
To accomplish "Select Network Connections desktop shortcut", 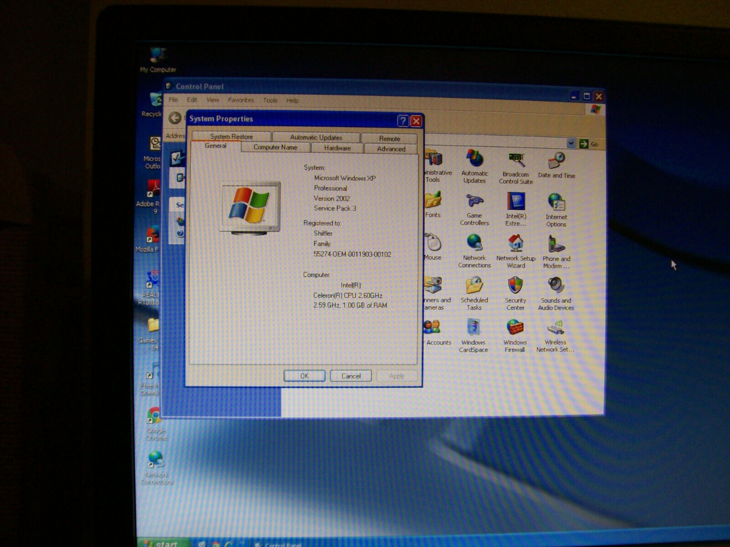I will pyautogui.click(x=156, y=468).
